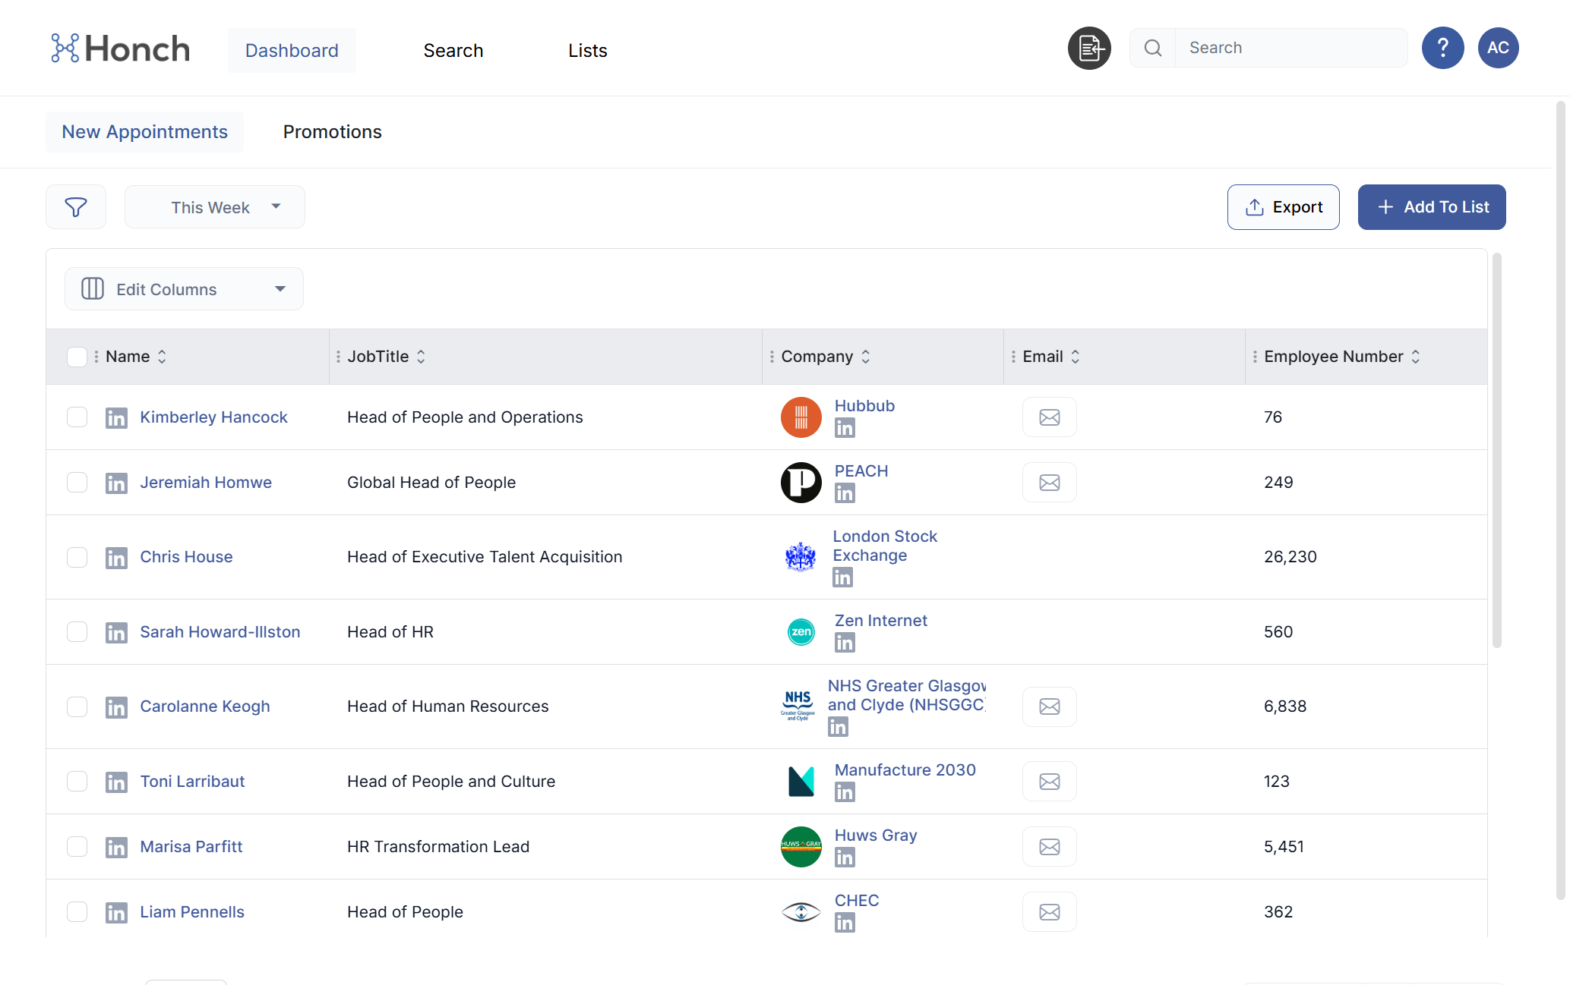Sort by Employee Number column

[1416, 357]
